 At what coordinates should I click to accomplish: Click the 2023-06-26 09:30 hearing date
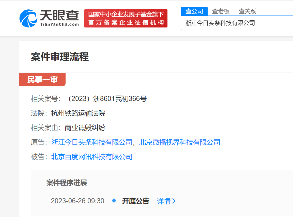click(78, 201)
